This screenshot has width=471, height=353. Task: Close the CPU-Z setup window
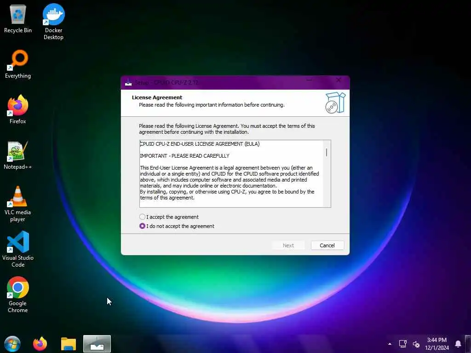(339, 80)
